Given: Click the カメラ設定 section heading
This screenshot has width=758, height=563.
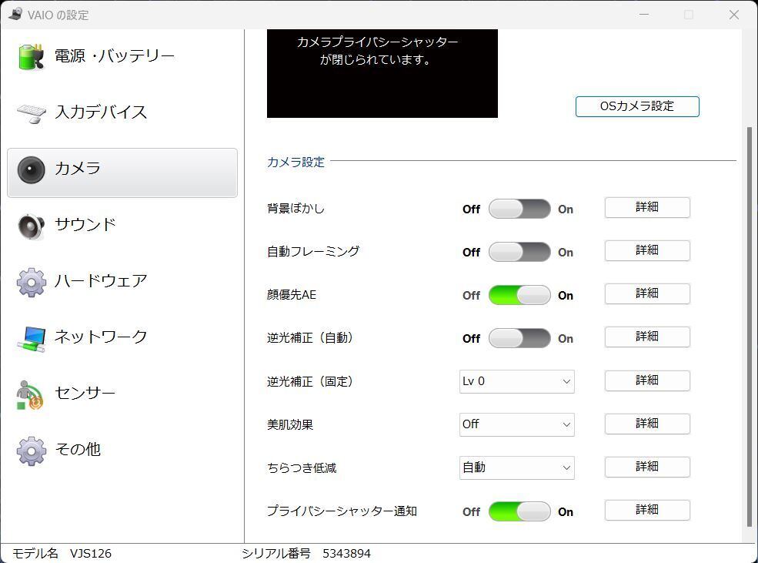Looking at the screenshot, I should [296, 162].
